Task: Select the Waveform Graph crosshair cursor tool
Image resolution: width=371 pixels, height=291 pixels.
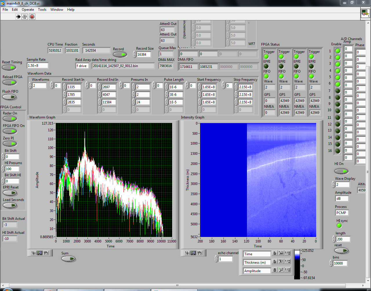Action: point(34,253)
